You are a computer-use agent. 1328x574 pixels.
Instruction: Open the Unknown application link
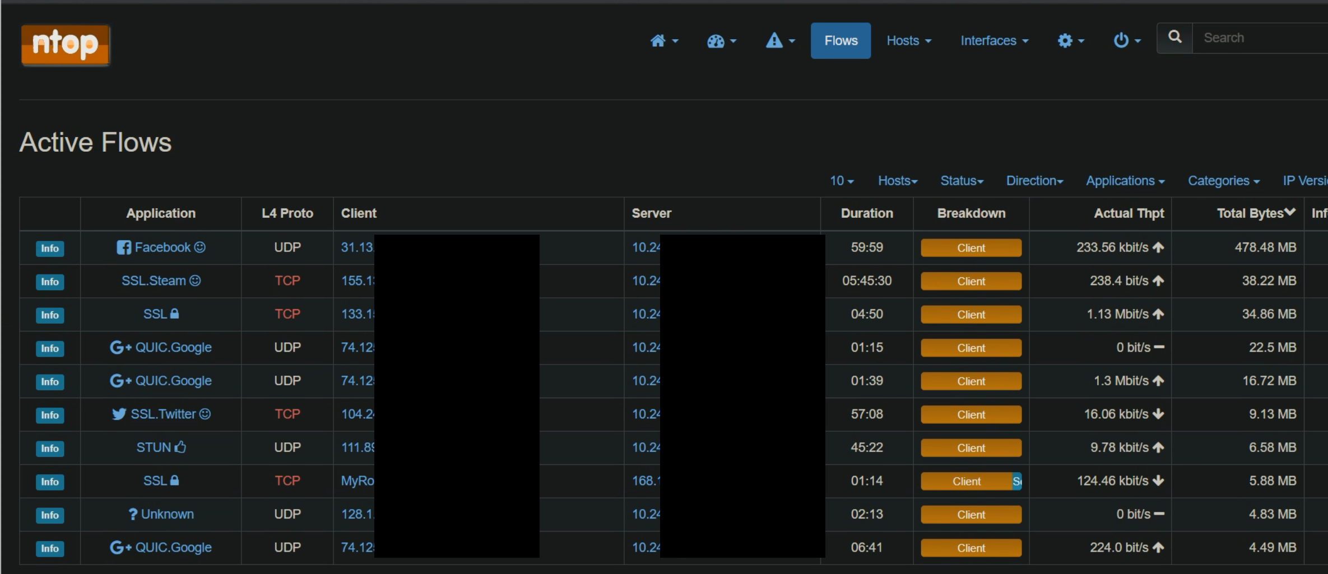pos(167,514)
